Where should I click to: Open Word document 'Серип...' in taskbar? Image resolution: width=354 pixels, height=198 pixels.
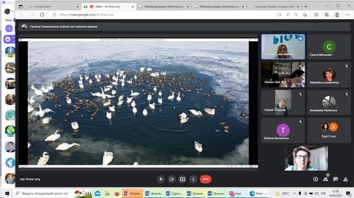174,193
